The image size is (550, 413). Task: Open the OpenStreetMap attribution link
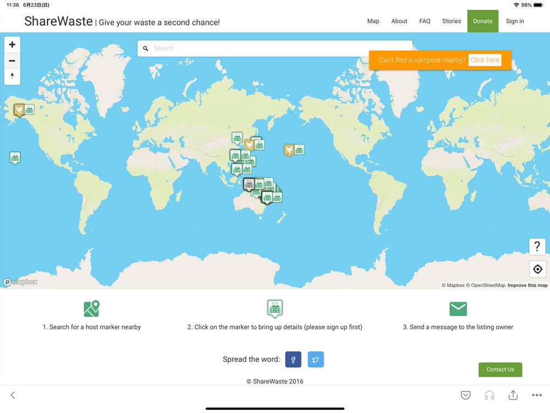pos(486,285)
